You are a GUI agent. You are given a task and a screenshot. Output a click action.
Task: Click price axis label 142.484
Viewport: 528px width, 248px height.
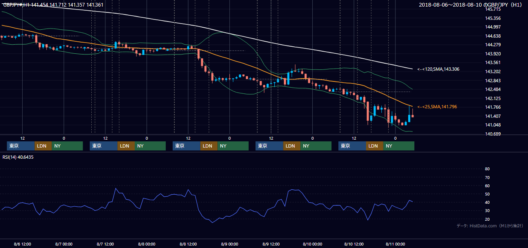(493, 89)
